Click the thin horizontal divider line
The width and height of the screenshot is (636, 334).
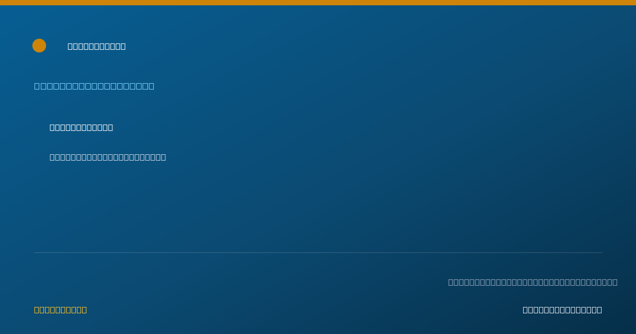pos(318,252)
